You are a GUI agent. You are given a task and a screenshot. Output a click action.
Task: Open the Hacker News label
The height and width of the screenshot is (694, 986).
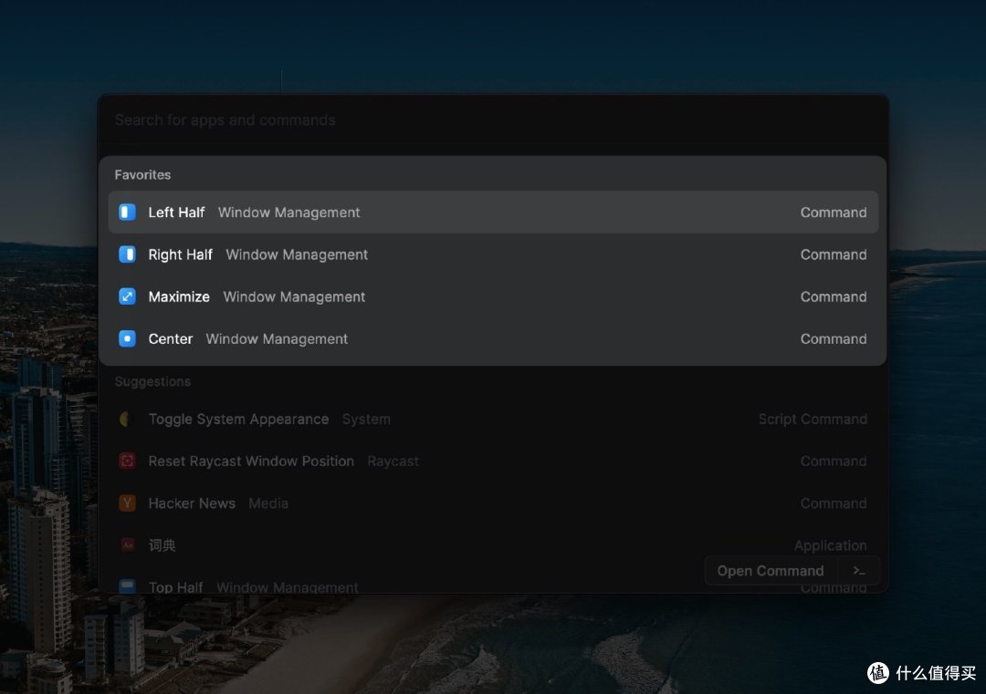[x=192, y=503]
